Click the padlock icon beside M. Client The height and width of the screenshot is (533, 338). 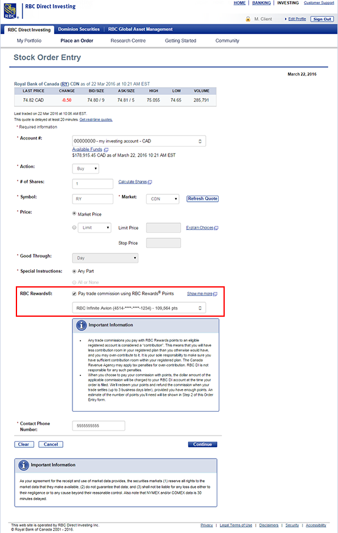click(248, 19)
